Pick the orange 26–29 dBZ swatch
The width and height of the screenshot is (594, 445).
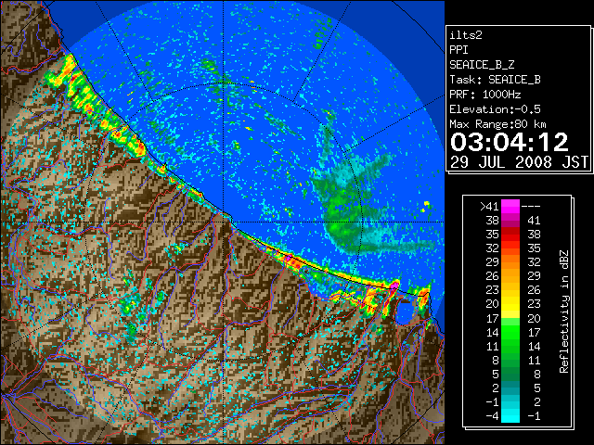point(510,276)
